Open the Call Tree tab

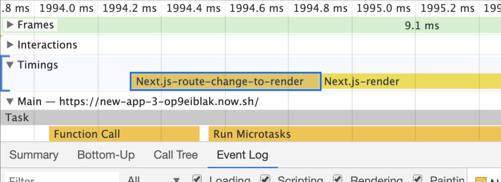point(176,155)
